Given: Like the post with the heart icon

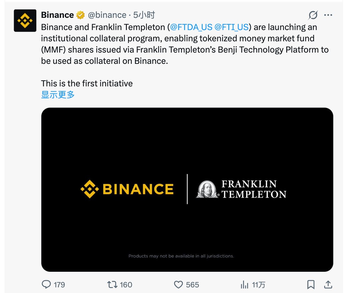Looking at the screenshot, I should pyautogui.click(x=178, y=285).
